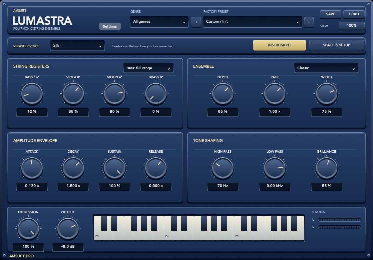This screenshot has height=260, width=373.
Task: Click the Bass 16' value field 12 %
Action: (32, 112)
